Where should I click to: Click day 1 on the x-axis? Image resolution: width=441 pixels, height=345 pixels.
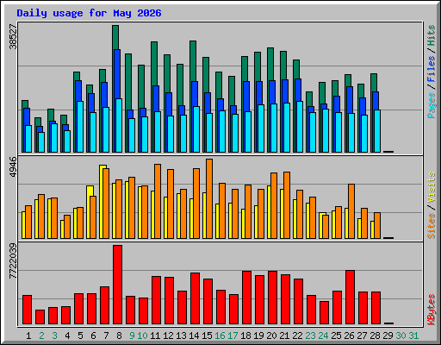click(x=28, y=336)
